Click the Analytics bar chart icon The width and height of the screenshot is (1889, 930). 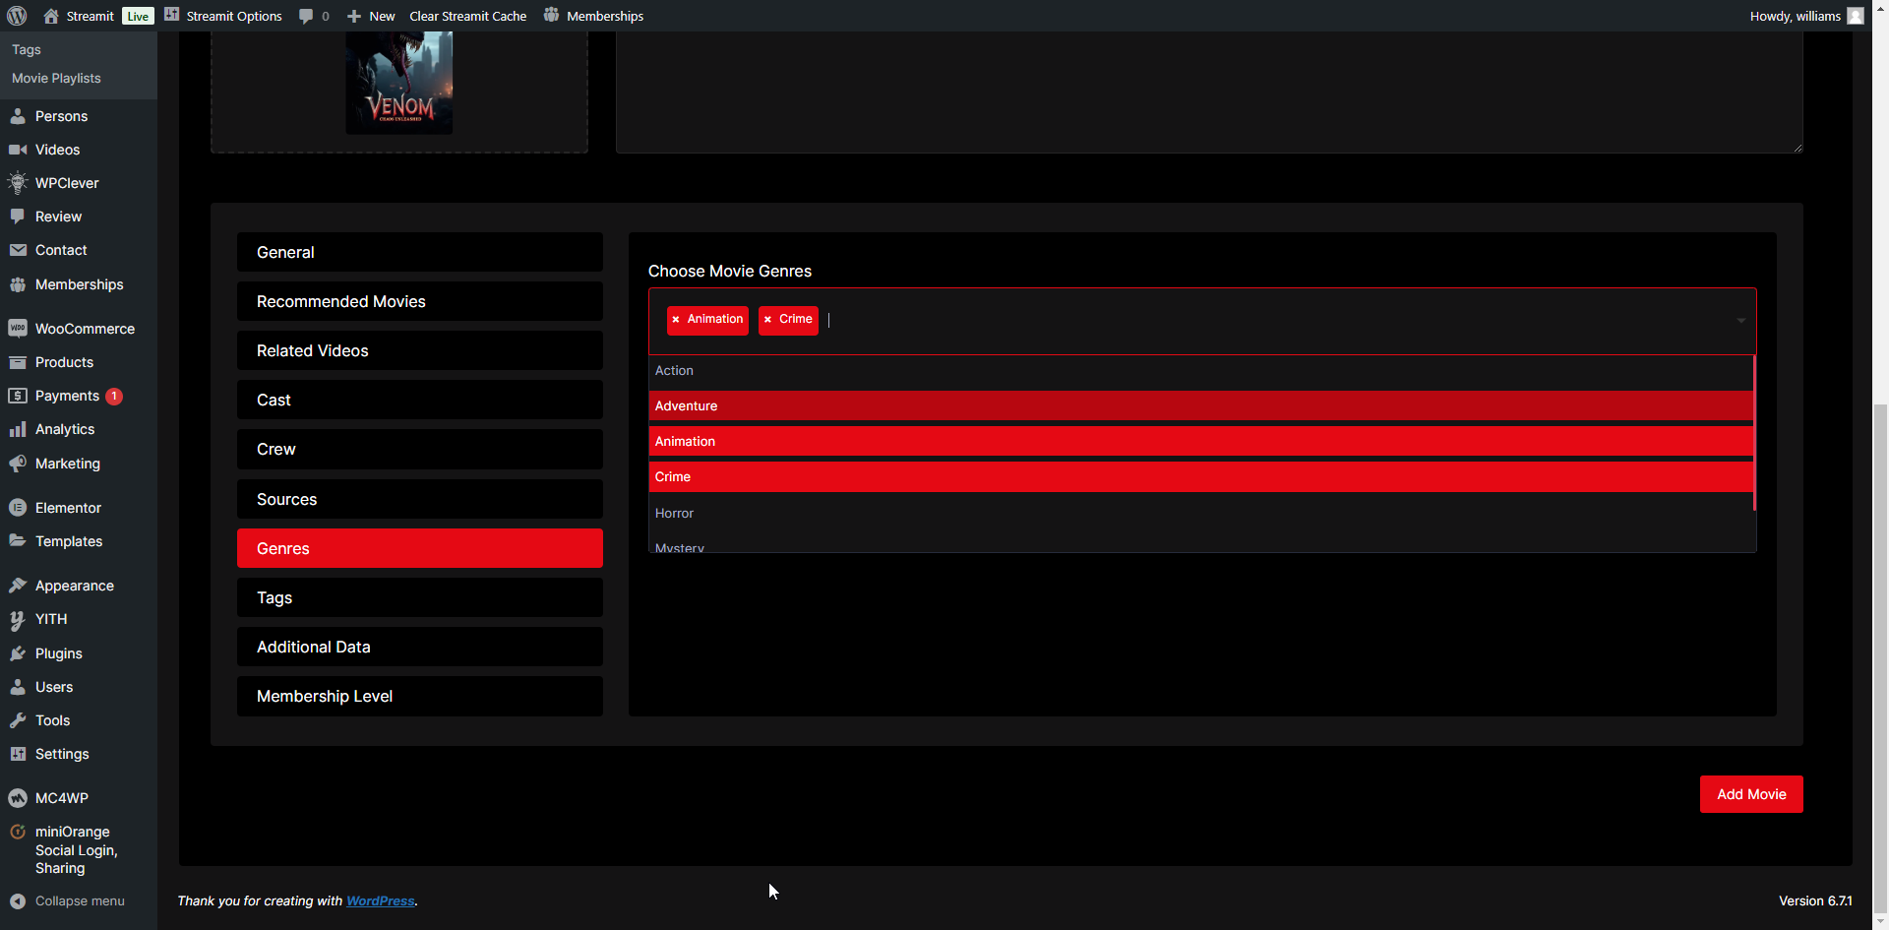pos(18,429)
